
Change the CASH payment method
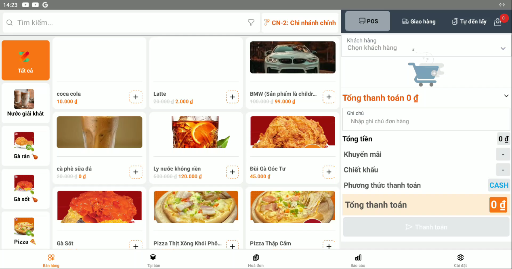coord(499,185)
